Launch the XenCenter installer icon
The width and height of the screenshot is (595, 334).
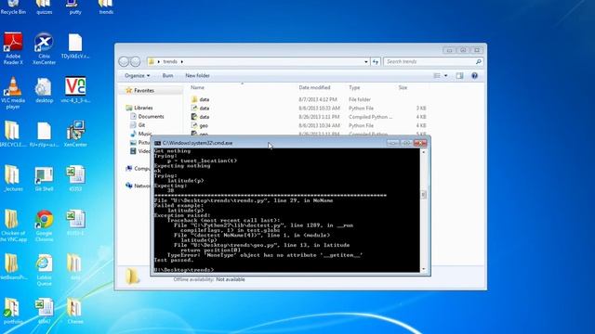pos(75,134)
